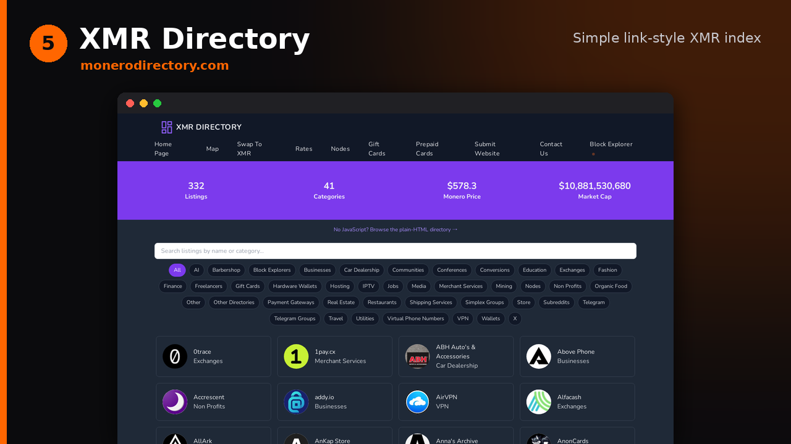Screen dimensions: 791x444
Task: Select the Organic Food filter chip
Action: [x=611, y=286]
